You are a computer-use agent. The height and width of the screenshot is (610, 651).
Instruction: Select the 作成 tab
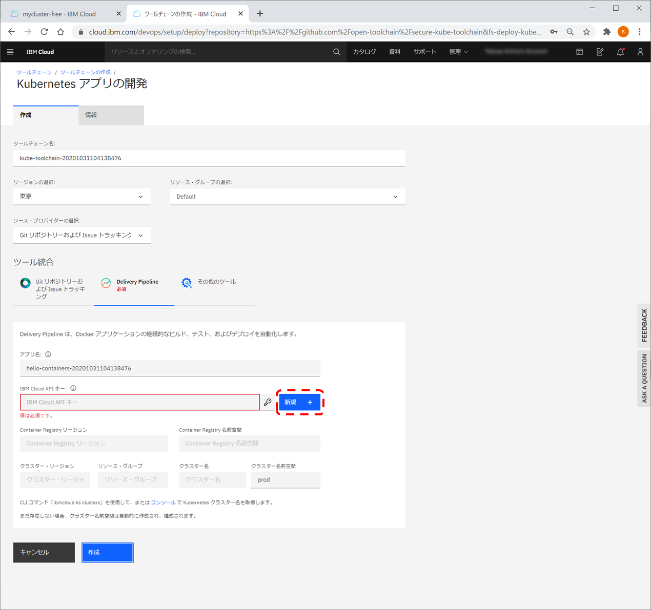point(46,115)
